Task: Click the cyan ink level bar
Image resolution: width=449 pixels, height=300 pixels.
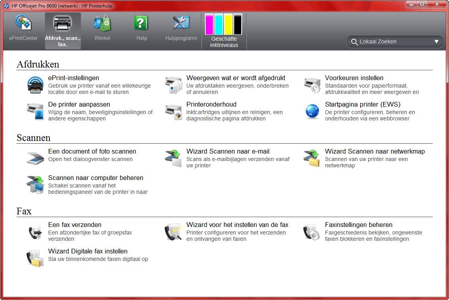Action: click(218, 24)
